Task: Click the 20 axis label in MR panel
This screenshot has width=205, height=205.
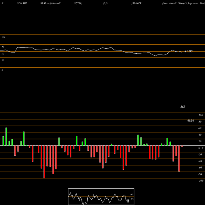Action: coord(200,141)
